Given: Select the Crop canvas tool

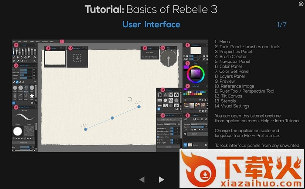Looking at the screenshot, I should point(29,57).
